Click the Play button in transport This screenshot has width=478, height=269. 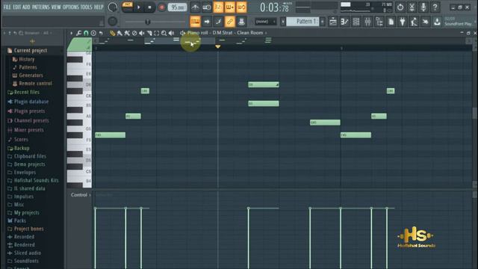tap(139, 7)
